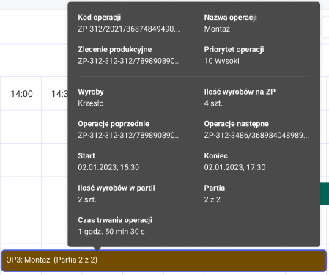Image resolution: width=329 pixels, height=275 pixels.
Task: Click the Priorytet operacji label
Action: pos(234,49)
